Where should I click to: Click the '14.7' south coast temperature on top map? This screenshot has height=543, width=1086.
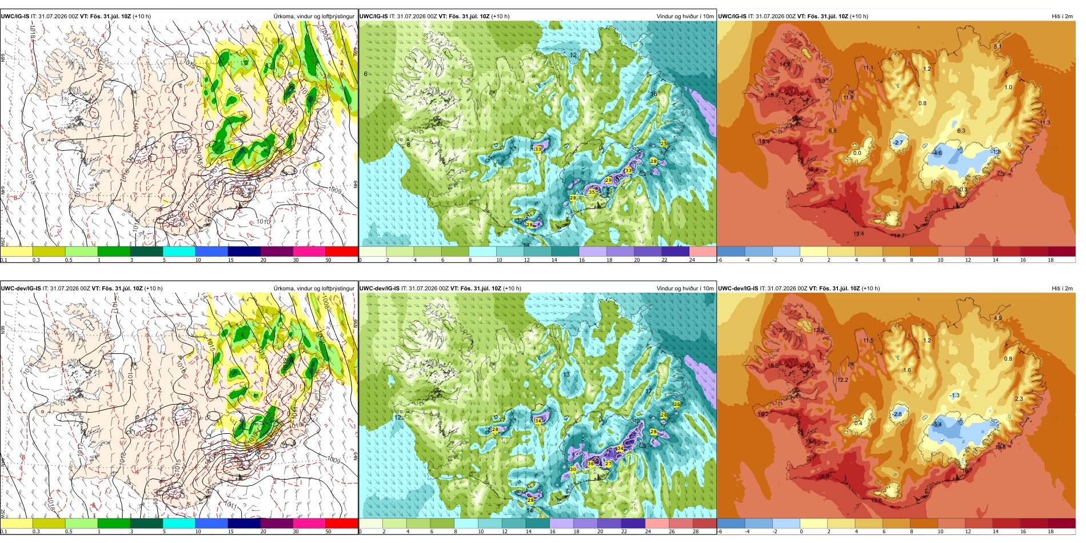[899, 235]
